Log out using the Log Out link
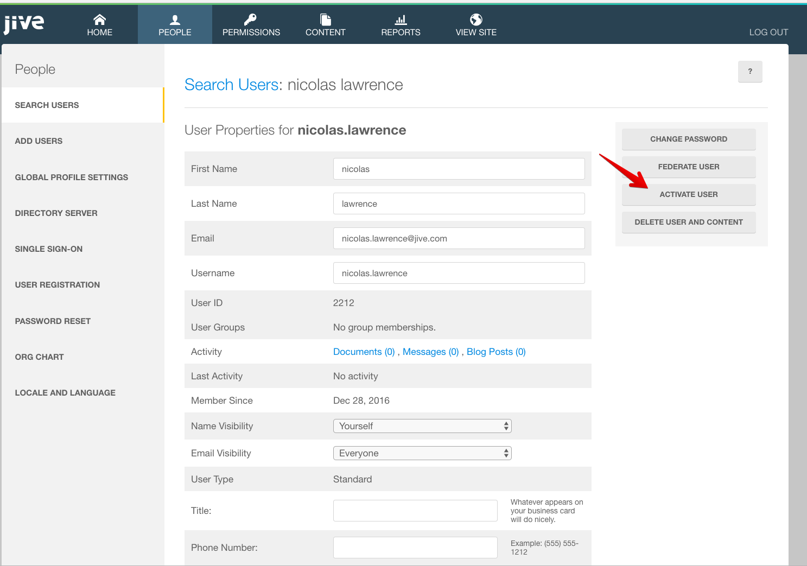Screen dimensions: 807x566 tap(768, 32)
